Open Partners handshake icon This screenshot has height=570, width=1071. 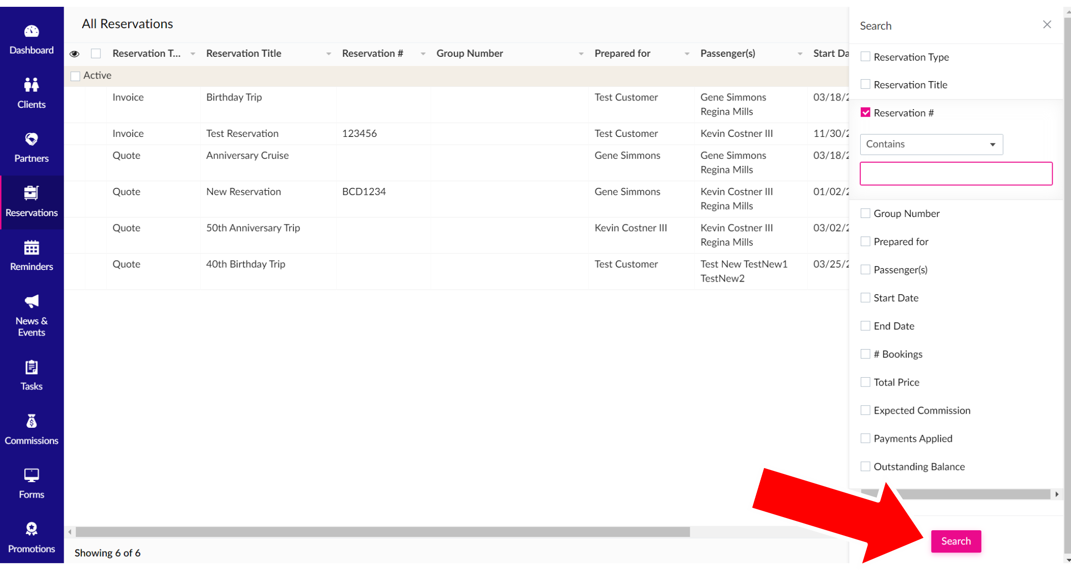32,139
